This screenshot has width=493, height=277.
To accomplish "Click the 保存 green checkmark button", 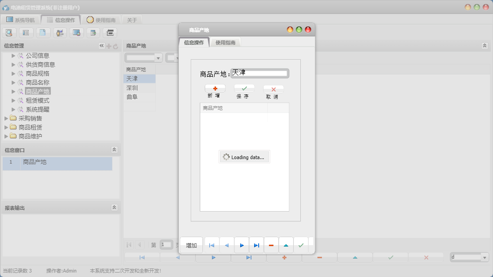I will click(x=244, y=89).
